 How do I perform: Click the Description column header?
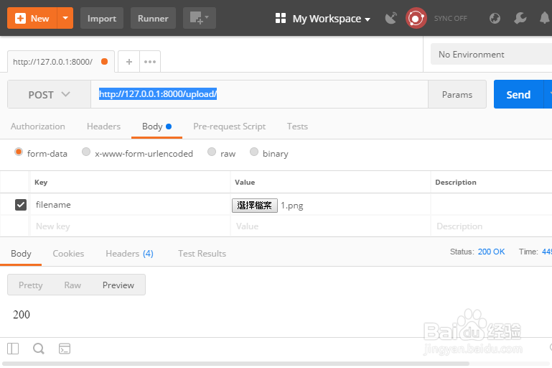coord(456,183)
